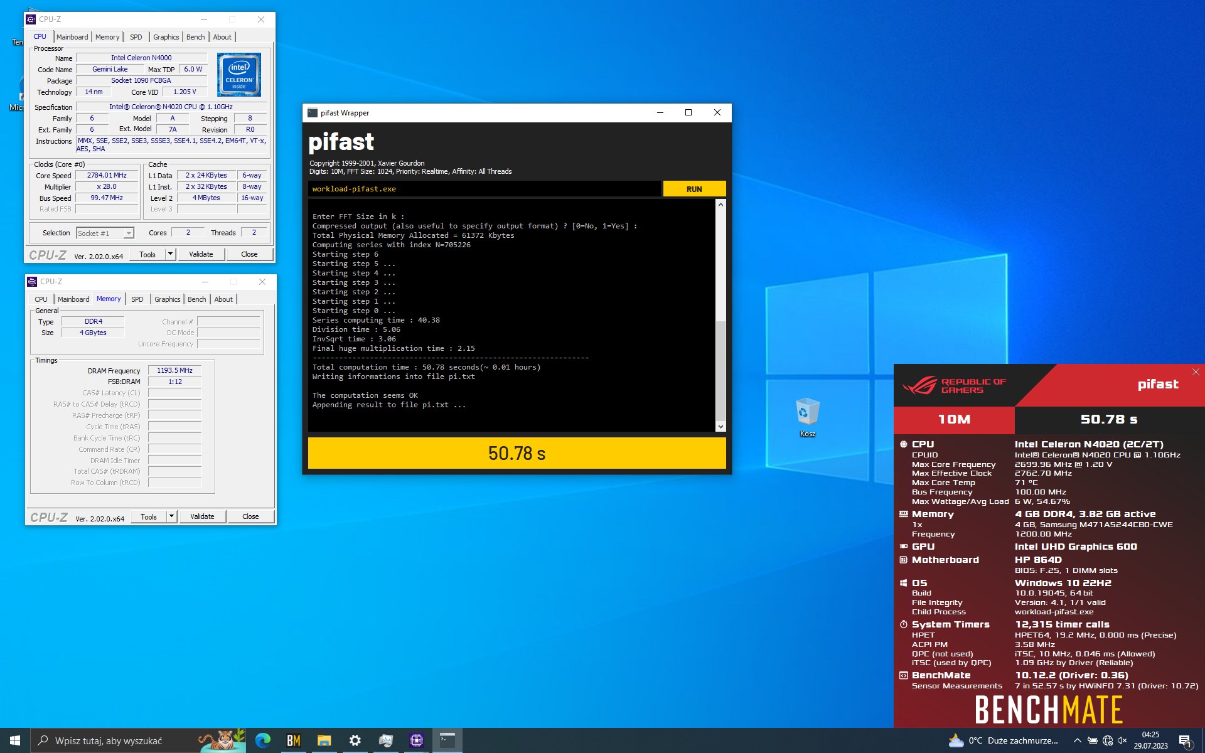
Task: Click the volume muted tray icon
Action: [1122, 740]
